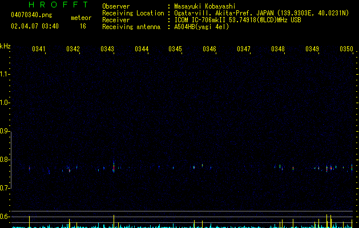Viewport: 359px width, 228px height.
Task: Click the 0346 time marker
Action: (x=209, y=48)
